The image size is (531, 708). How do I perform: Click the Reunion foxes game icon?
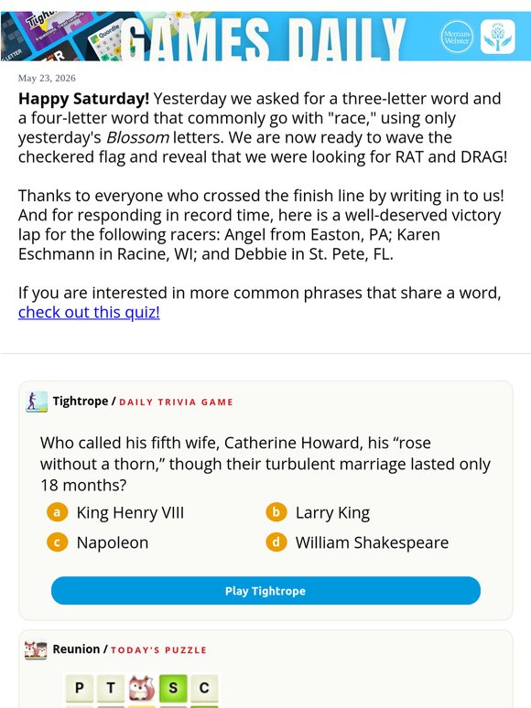coord(36,649)
